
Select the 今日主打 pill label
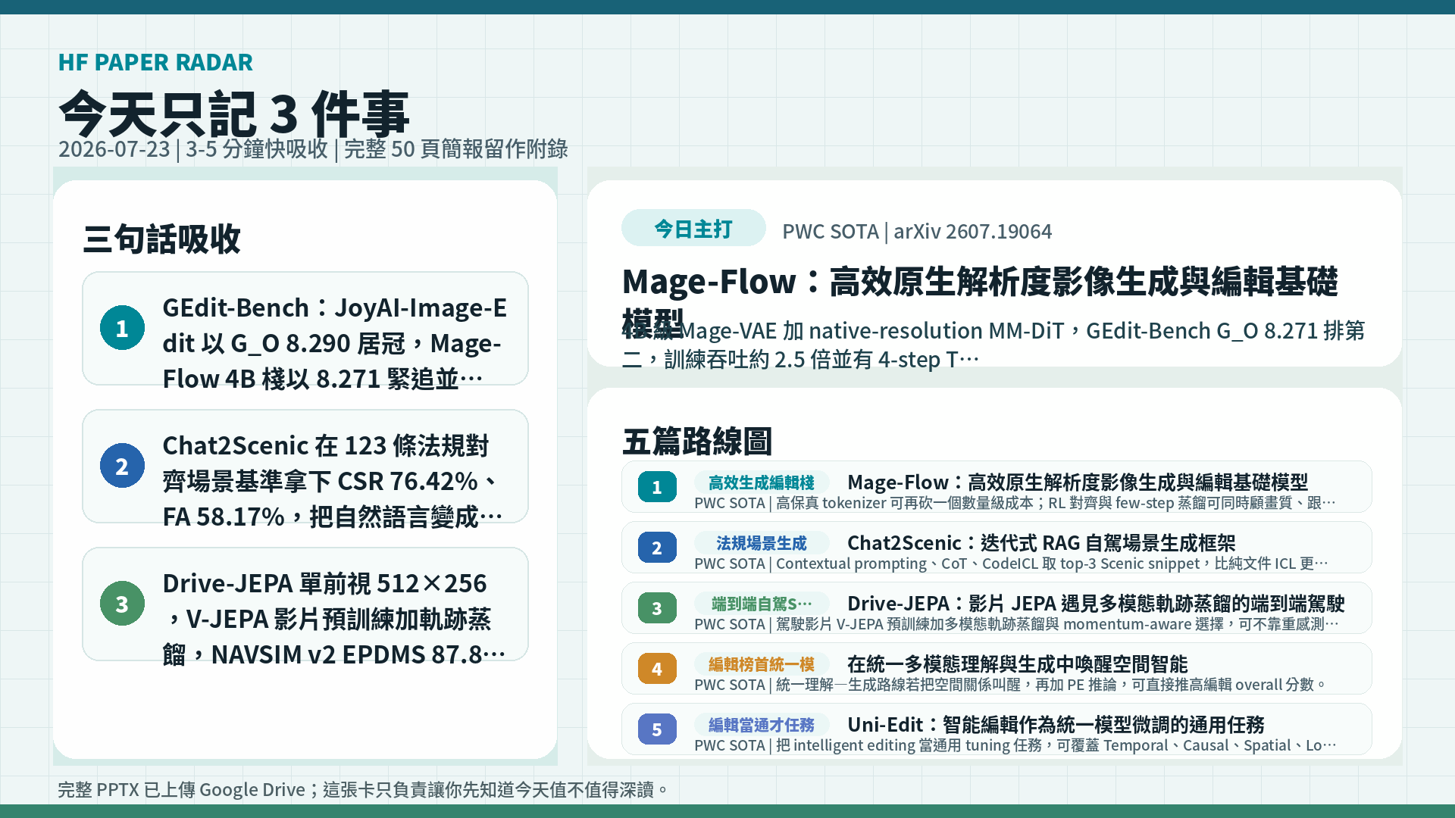693,228
